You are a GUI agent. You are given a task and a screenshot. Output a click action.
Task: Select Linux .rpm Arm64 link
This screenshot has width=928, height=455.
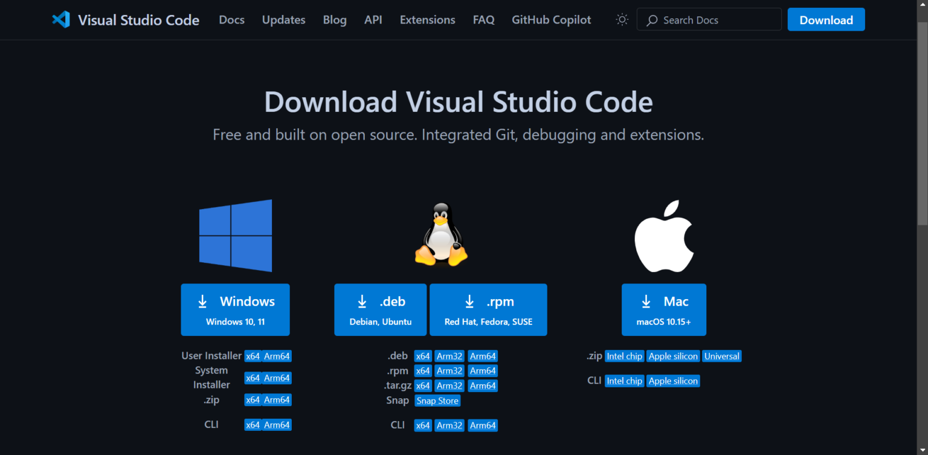click(483, 371)
